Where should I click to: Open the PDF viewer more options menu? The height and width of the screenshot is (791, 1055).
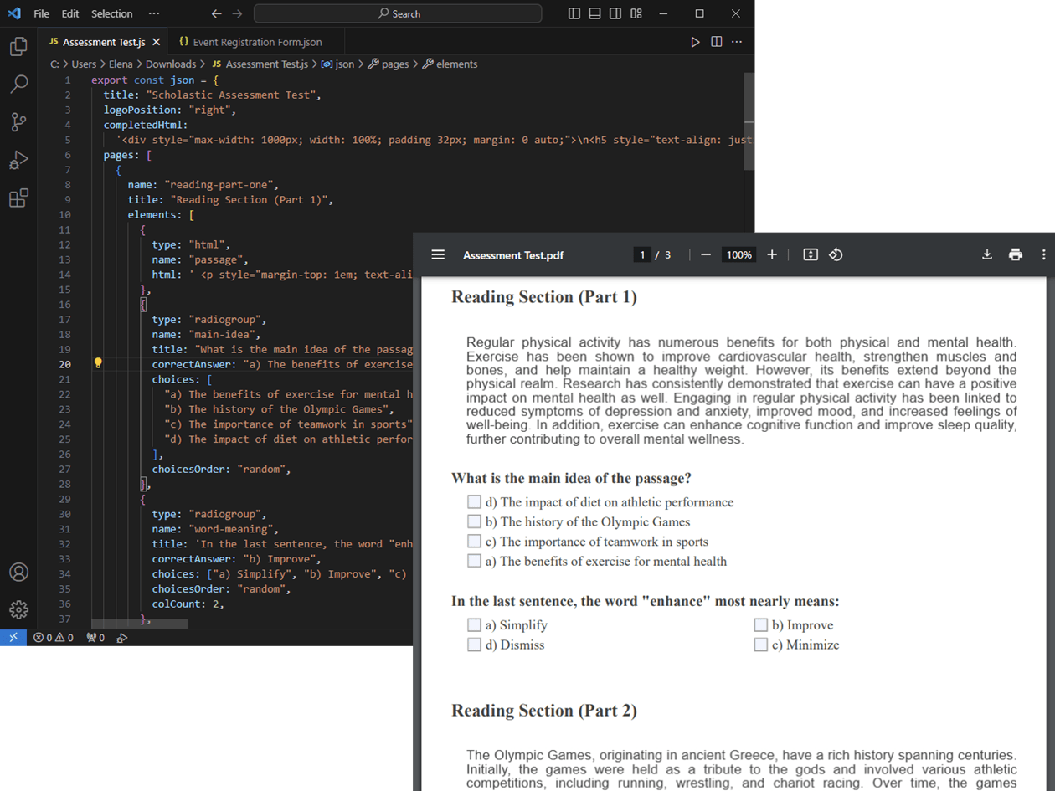1043,254
